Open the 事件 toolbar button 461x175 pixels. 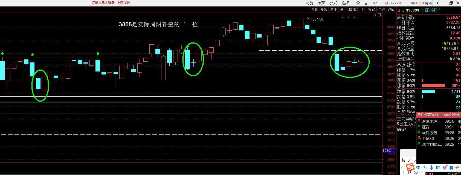point(333,9)
